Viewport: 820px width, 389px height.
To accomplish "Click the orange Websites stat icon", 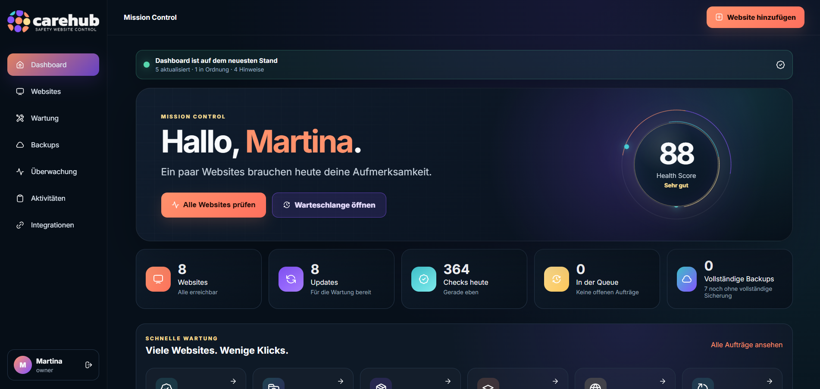I will [x=158, y=279].
